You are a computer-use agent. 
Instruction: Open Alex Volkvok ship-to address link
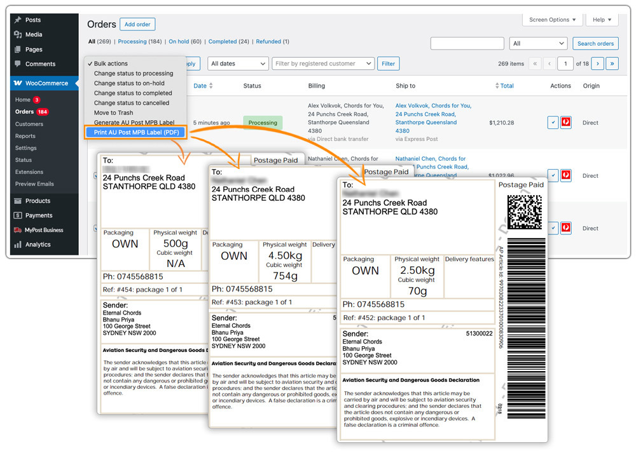pos(432,118)
